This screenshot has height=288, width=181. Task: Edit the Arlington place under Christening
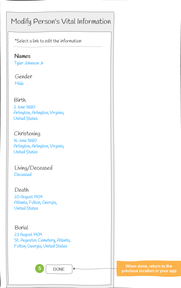click(39, 149)
